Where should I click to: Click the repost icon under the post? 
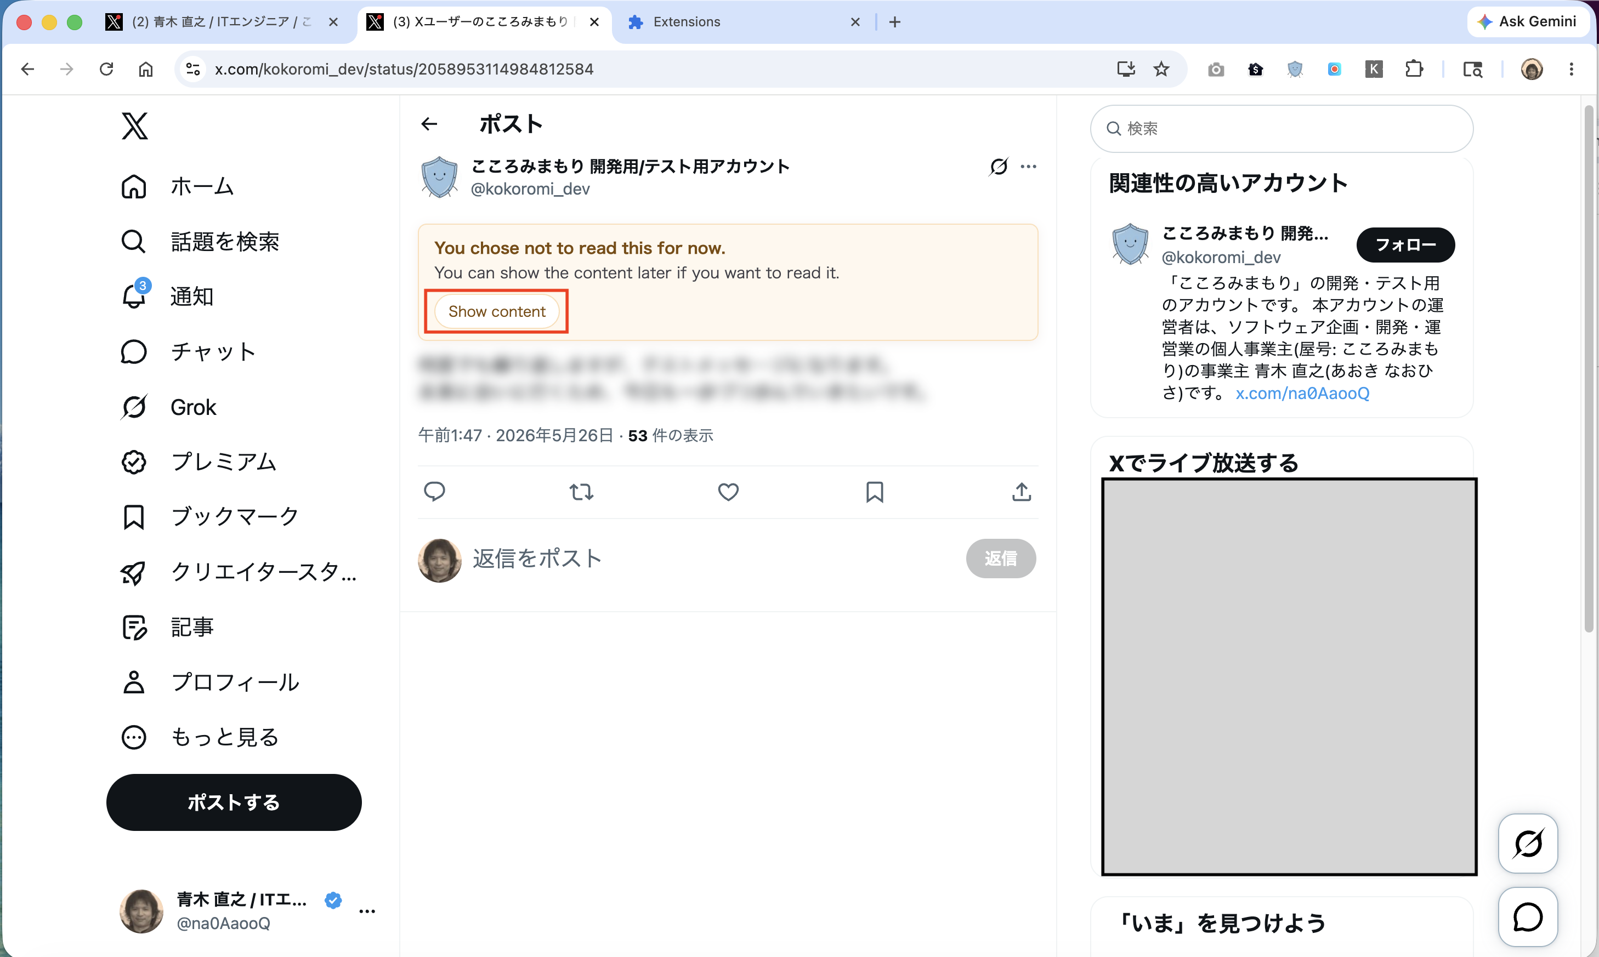581,492
